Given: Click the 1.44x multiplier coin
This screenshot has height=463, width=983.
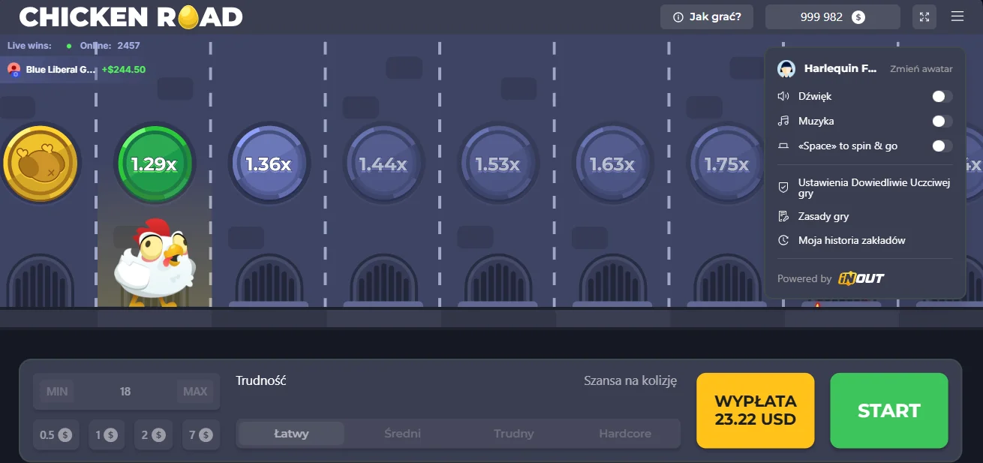Looking at the screenshot, I should pos(383,164).
